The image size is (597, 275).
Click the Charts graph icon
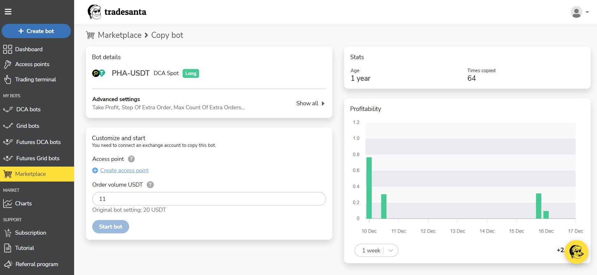coord(8,203)
